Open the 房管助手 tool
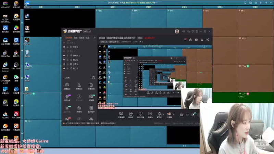Viewport: 274px width, 154px height. click(79, 87)
